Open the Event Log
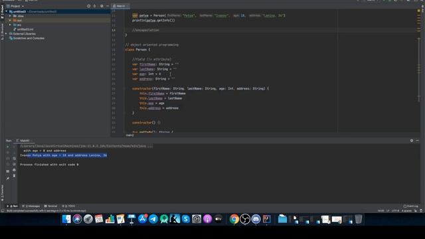The height and width of the screenshot is (239, 425). coord(411,206)
